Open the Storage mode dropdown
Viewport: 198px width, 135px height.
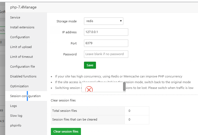(x=103, y=21)
